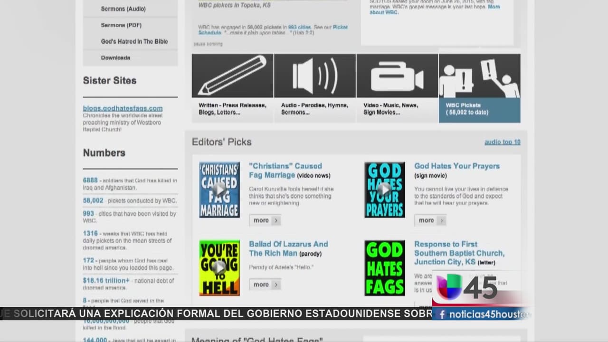Open Sermons (Audio) in the sidebar menu
The width and height of the screenshot is (608, 342).
tap(123, 9)
